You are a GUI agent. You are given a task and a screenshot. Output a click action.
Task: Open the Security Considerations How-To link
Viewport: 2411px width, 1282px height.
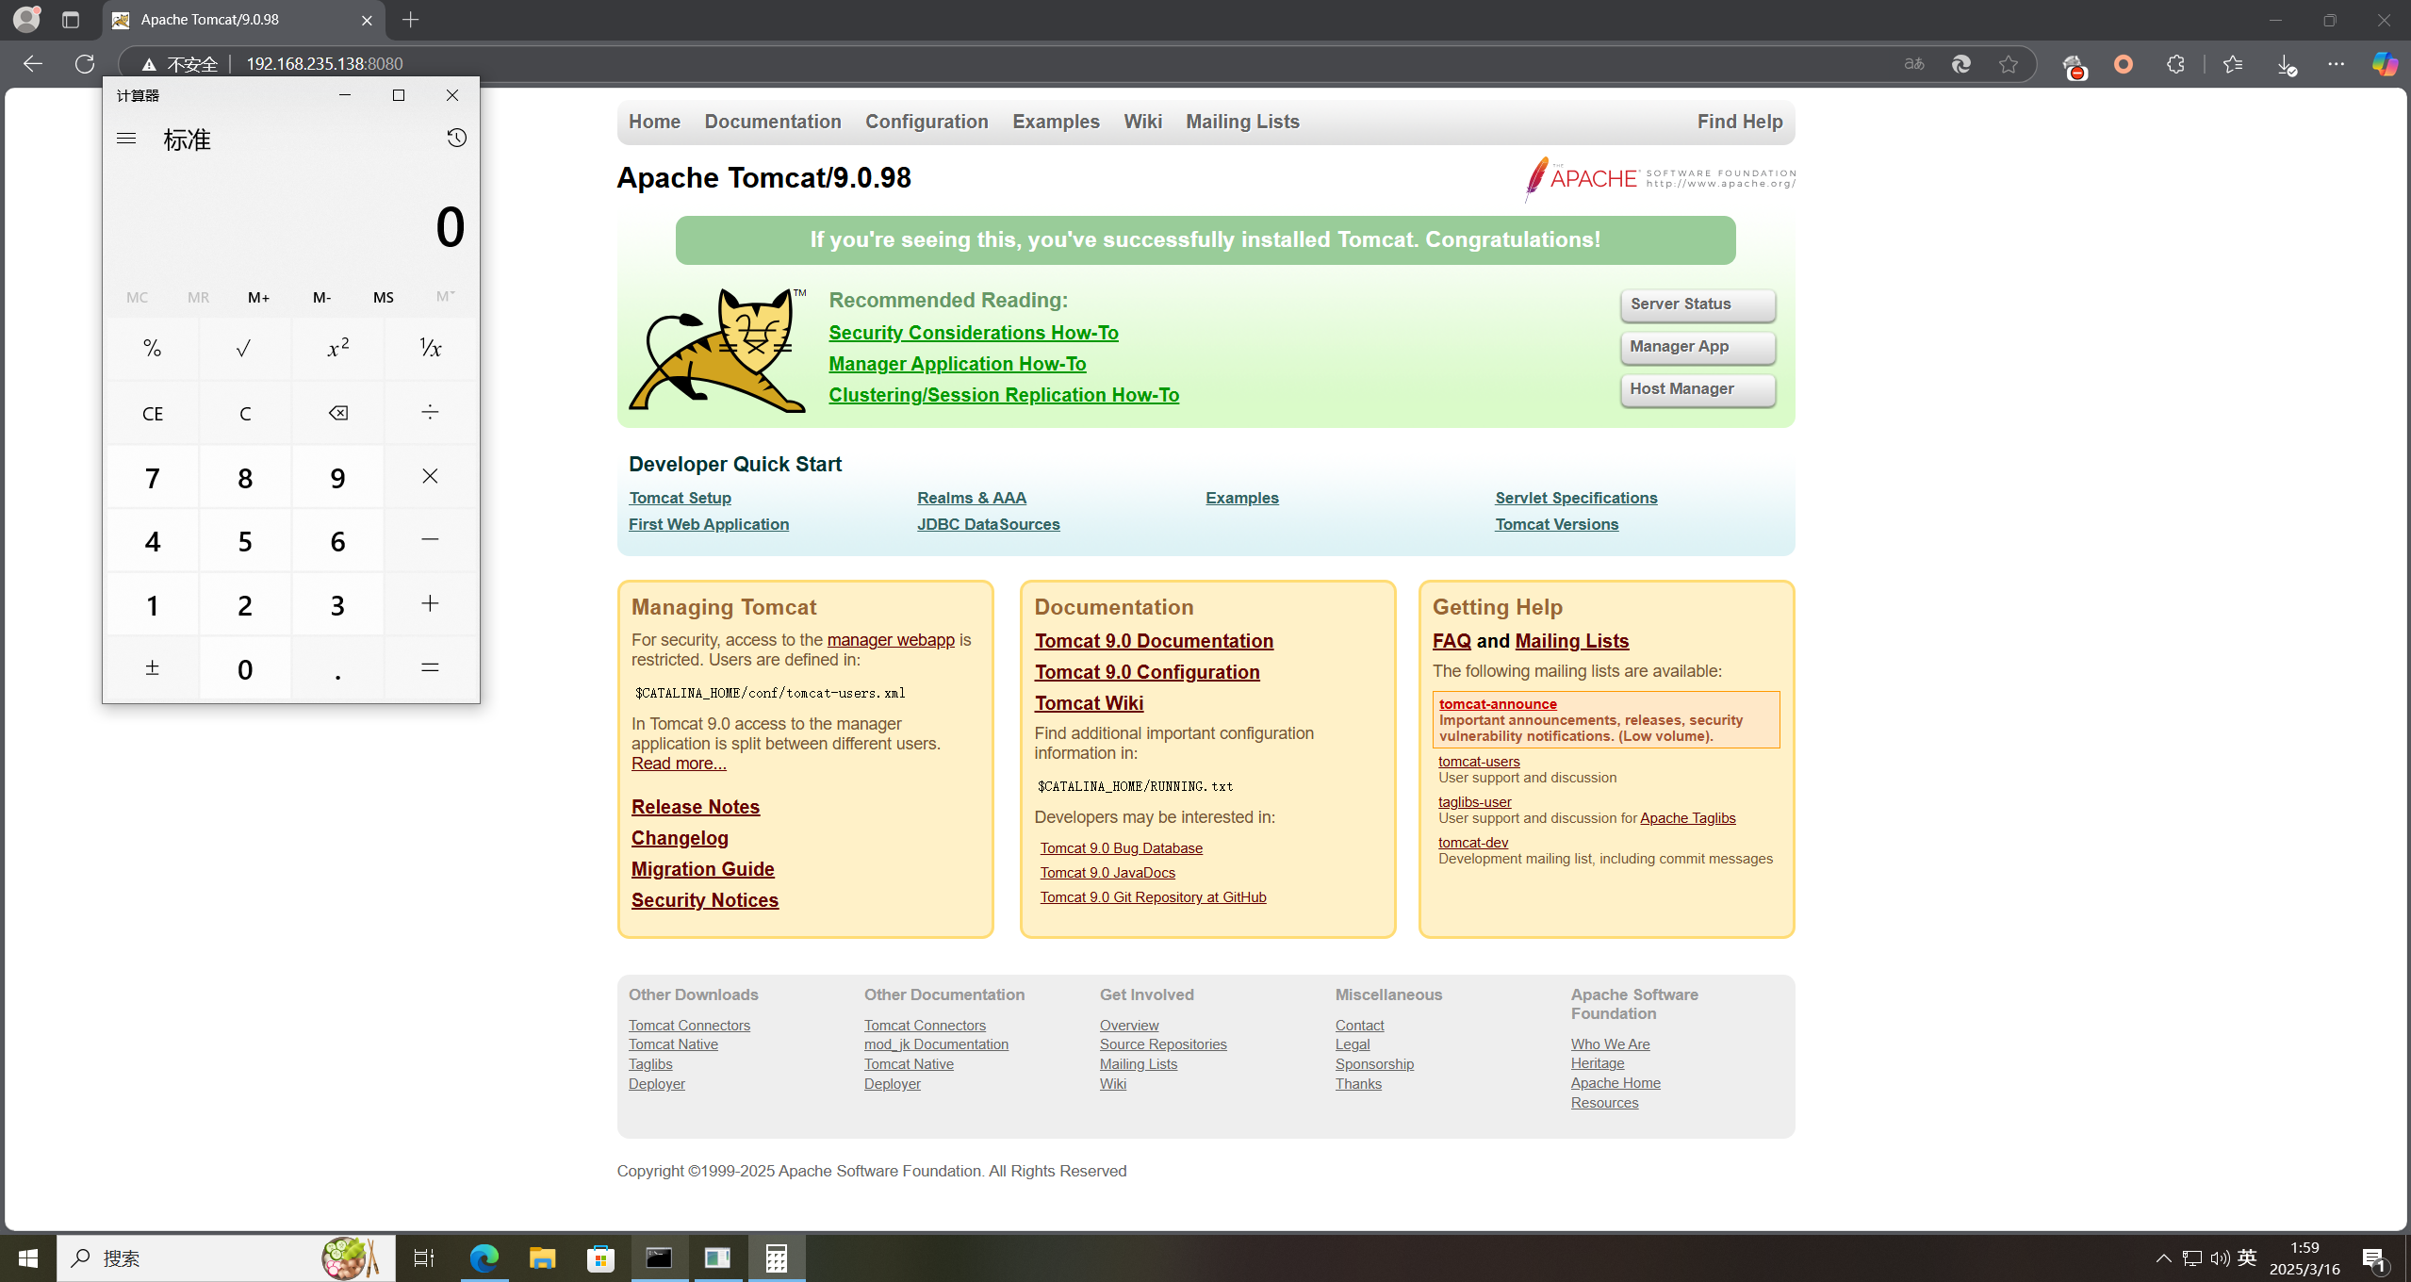(x=973, y=333)
